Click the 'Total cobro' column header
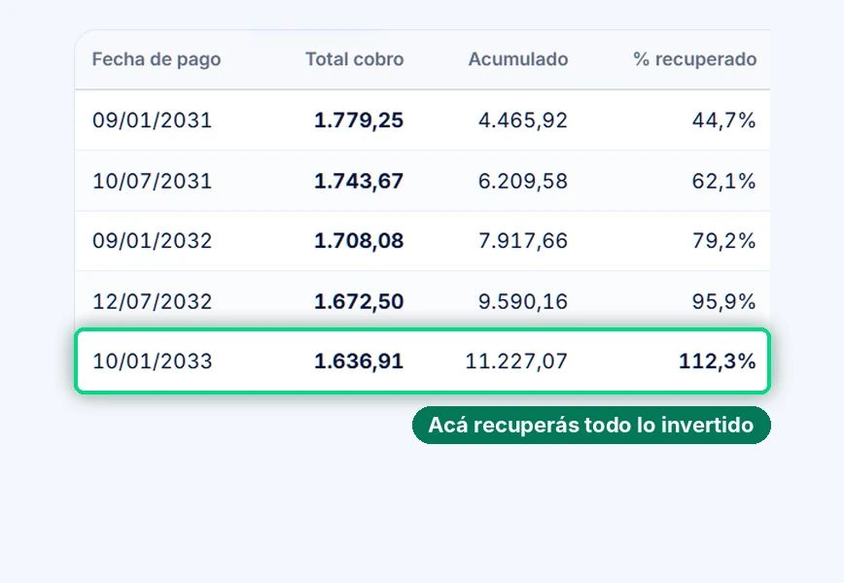This screenshot has height=583, width=844. (x=354, y=59)
